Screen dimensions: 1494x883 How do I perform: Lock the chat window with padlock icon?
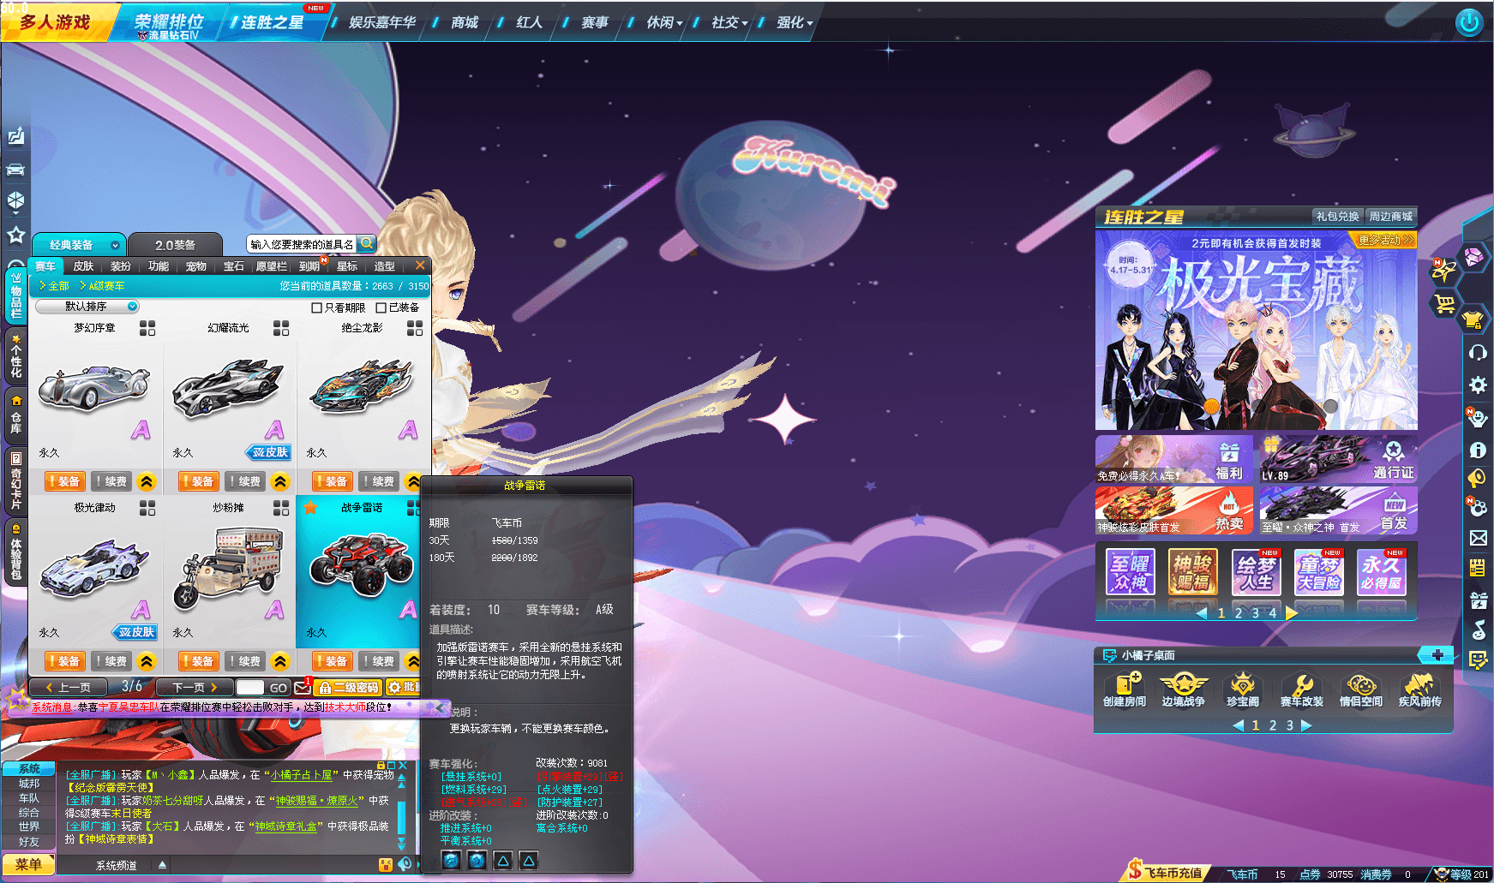tap(381, 766)
